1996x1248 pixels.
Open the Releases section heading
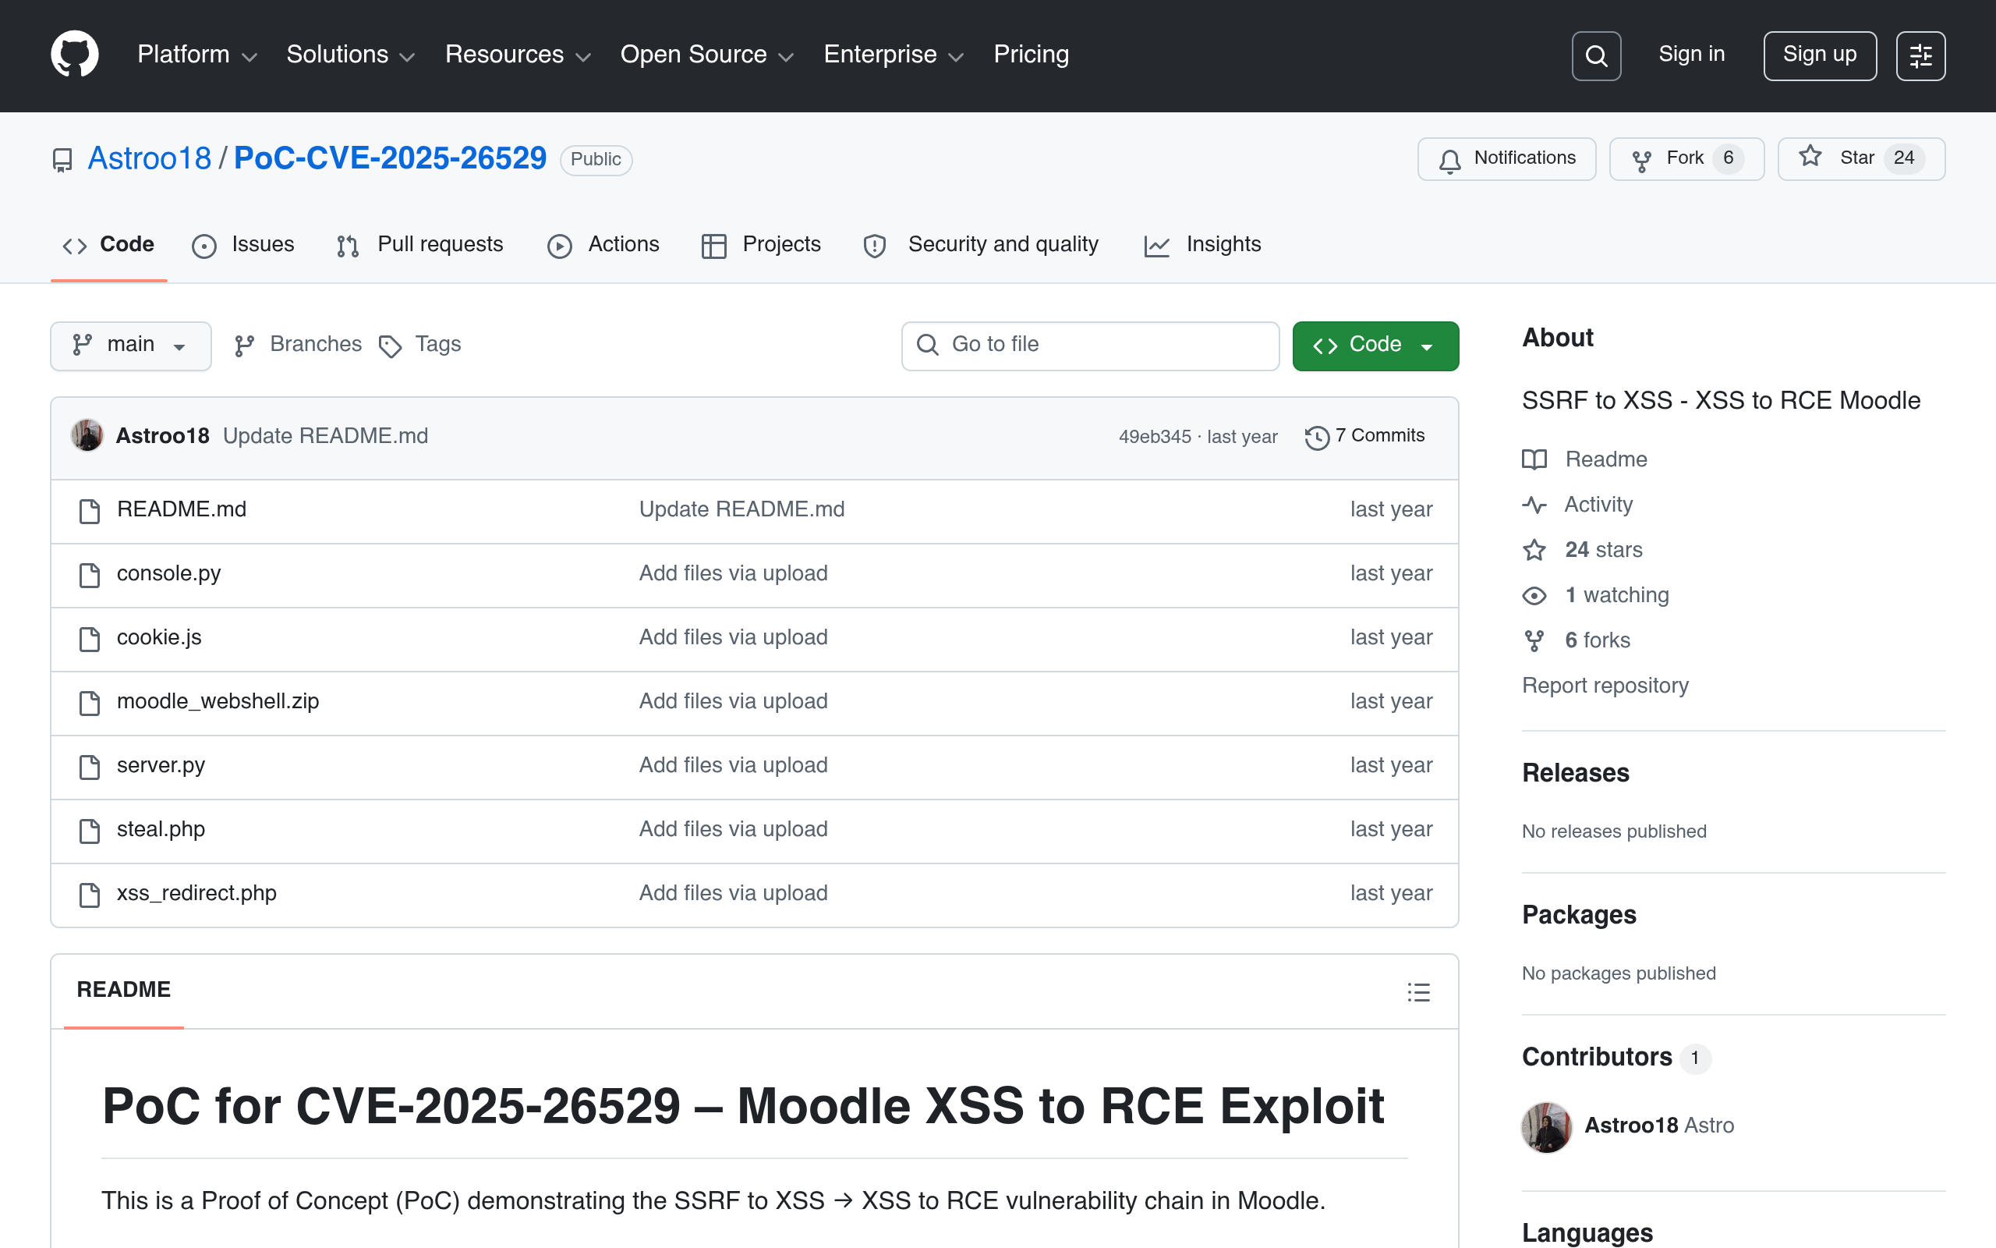(x=1575, y=772)
